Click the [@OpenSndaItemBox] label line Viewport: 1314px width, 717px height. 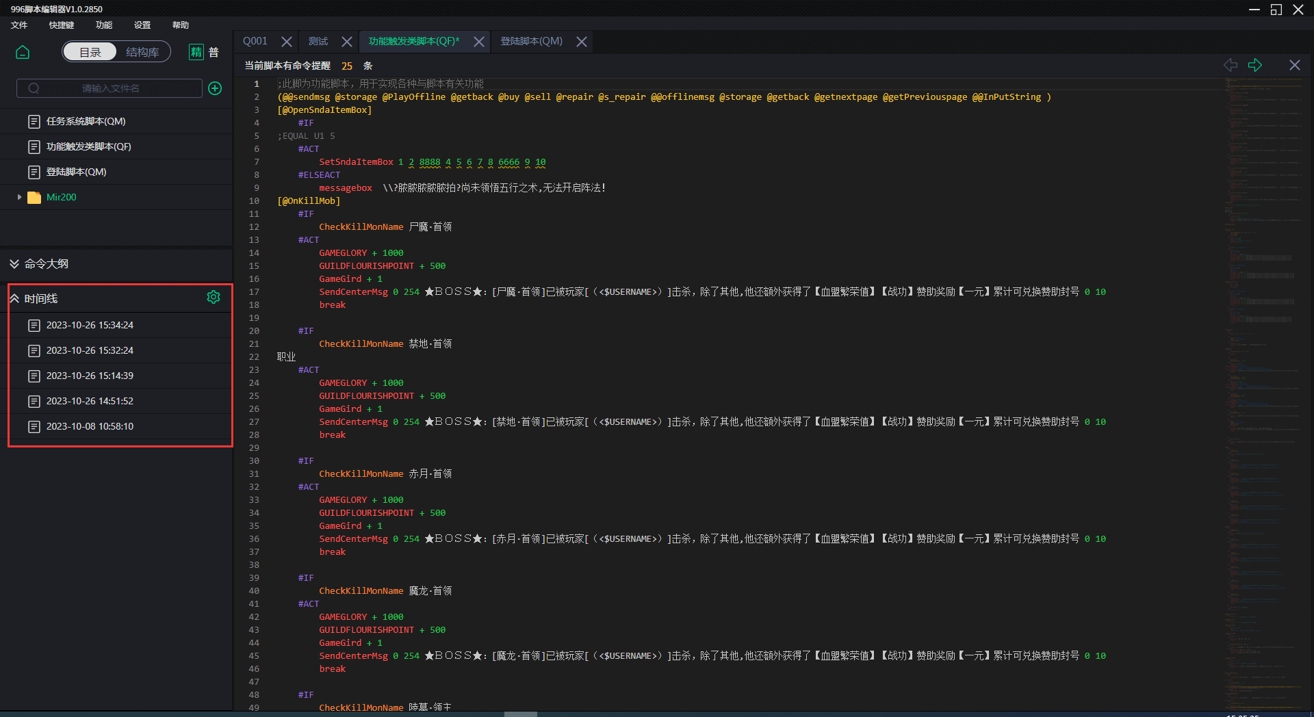pos(324,110)
